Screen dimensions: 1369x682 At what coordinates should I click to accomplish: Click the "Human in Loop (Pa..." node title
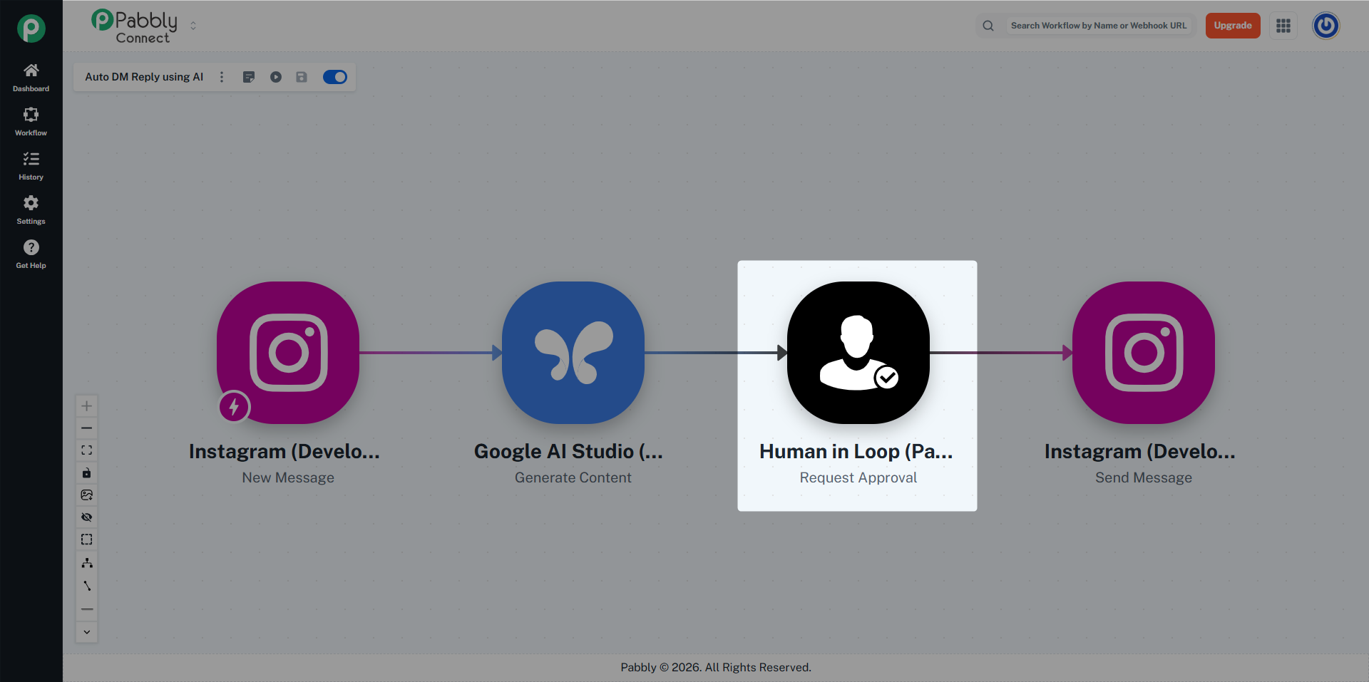(x=856, y=452)
